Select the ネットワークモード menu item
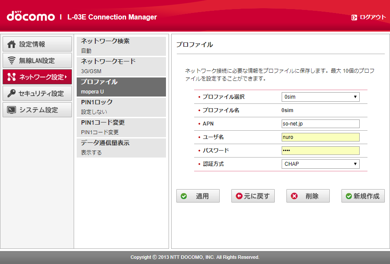Image resolution: width=390 pixels, height=264 pixels. click(121, 66)
